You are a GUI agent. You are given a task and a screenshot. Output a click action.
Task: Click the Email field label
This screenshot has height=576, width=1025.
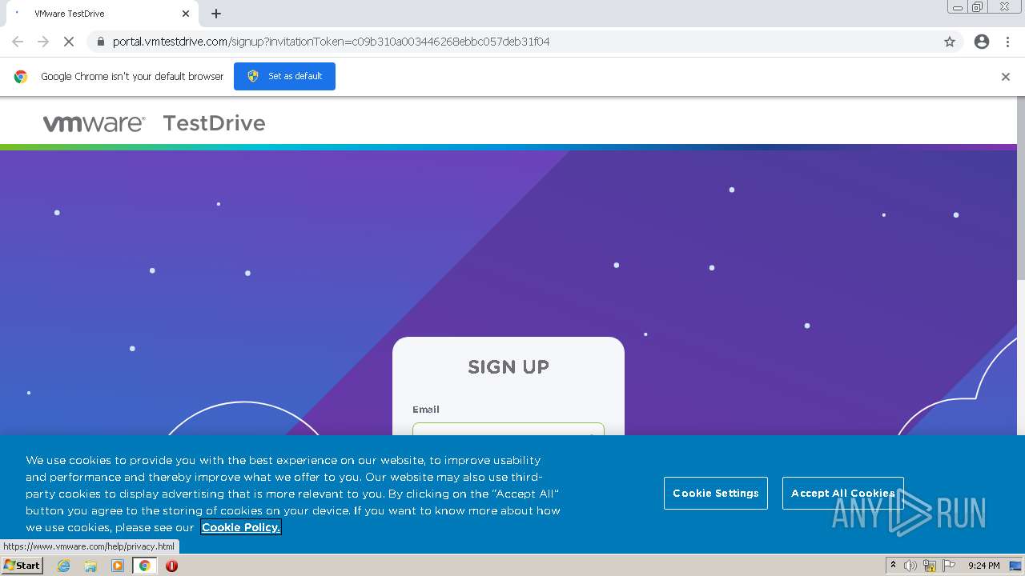[x=426, y=410]
